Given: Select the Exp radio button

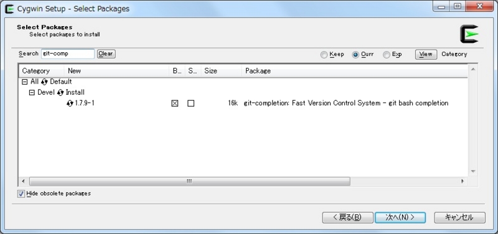Looking at the screenshot, I should [x=386, y=55].
